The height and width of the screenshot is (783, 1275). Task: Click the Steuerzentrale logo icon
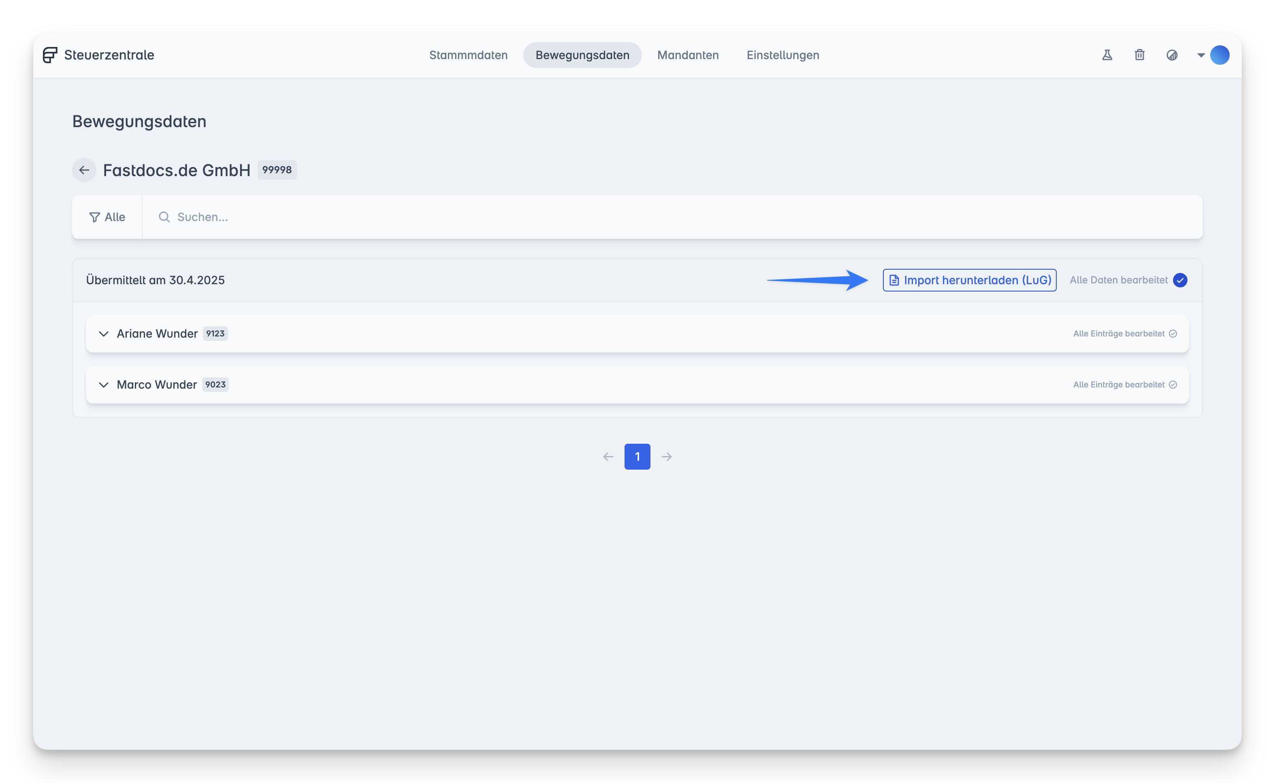pyautogui.click(x=50, y=55)
